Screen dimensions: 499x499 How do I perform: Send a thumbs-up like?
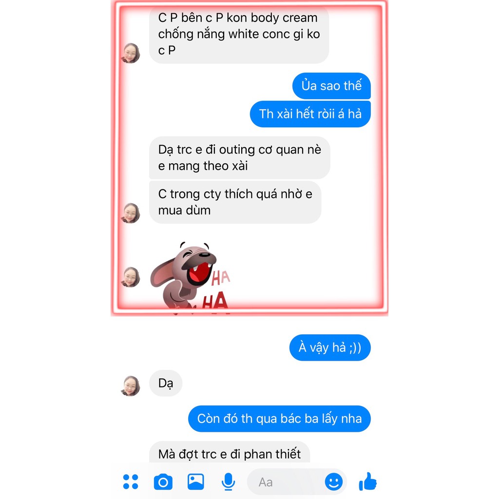coord(367,481)
